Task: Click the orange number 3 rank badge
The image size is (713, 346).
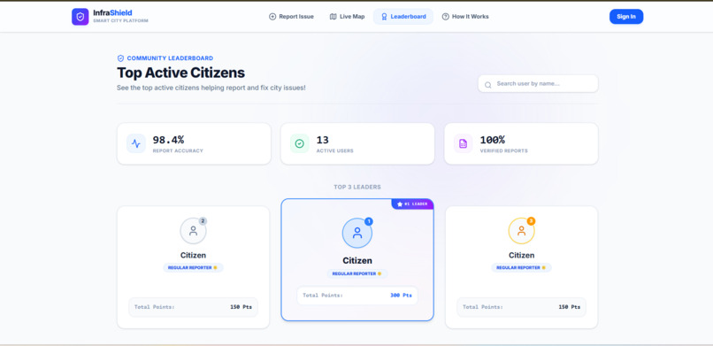Action: pyautogui.click(x=531, y=221)
